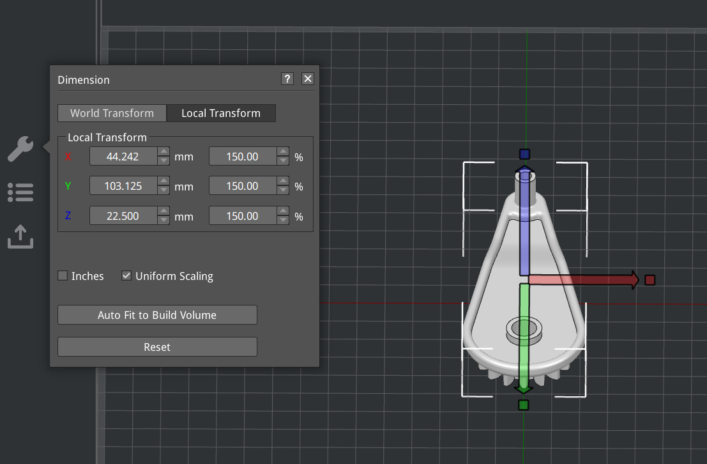707x464 pixels.
Task: Click the Reset button
Action: (x=157, y=346)
